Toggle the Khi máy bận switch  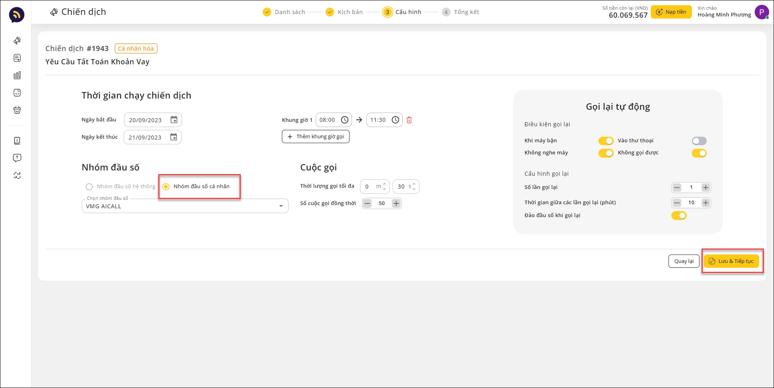coord(605,141)
